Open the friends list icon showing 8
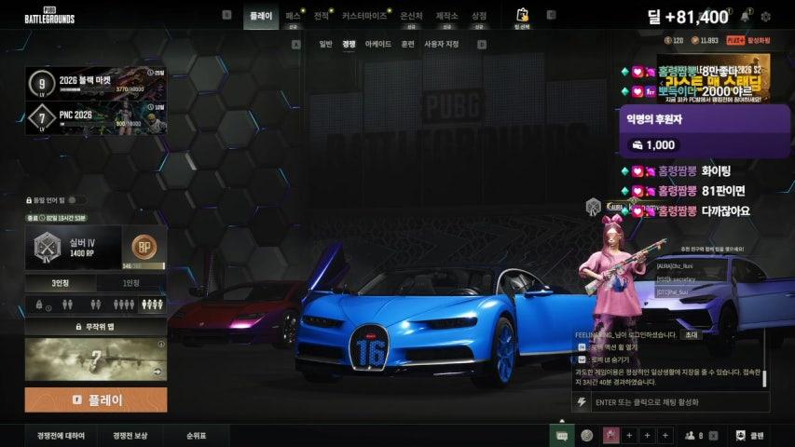The height and width of the screenshot is (447, 795). point(694,436)
